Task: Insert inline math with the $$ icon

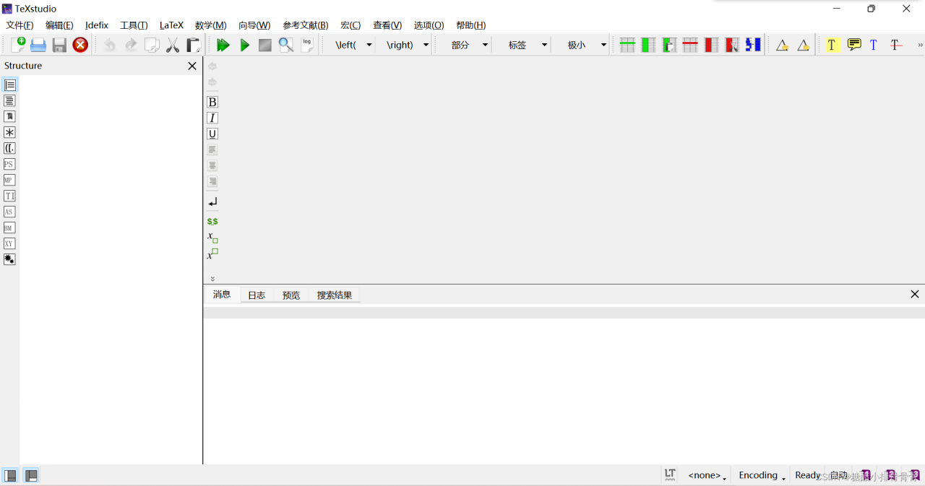Action: click(212, 221)
